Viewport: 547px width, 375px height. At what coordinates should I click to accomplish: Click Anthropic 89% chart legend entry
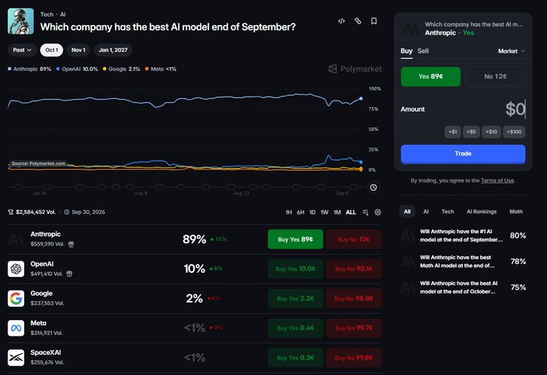pos(29,69)
